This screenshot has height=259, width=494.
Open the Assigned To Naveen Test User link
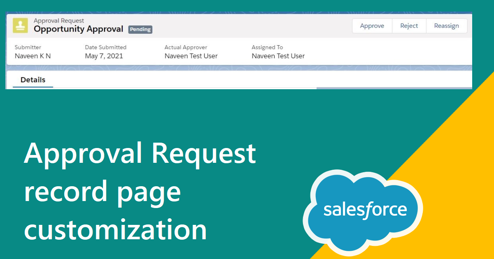click(278, 56)
